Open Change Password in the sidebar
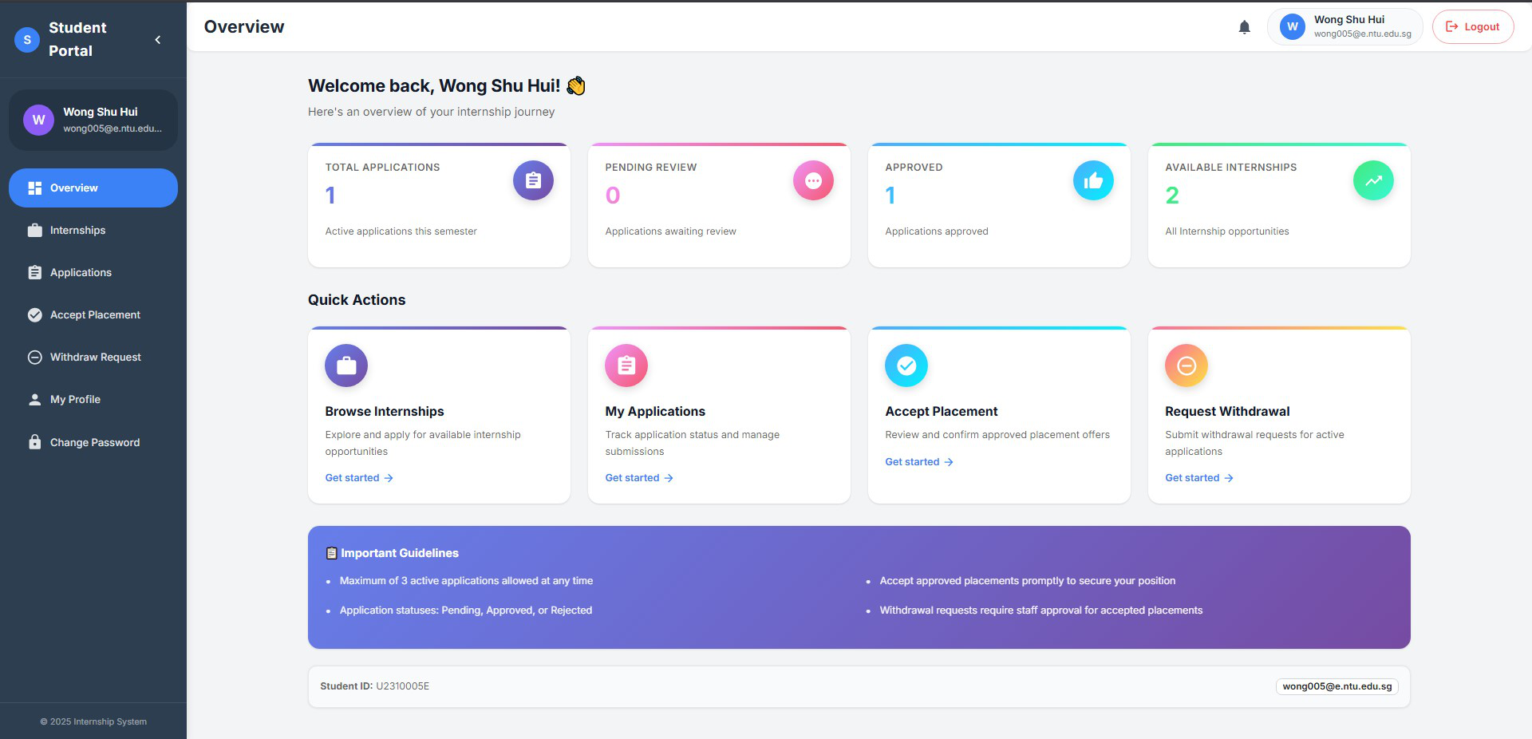 [x=94, y=443]
